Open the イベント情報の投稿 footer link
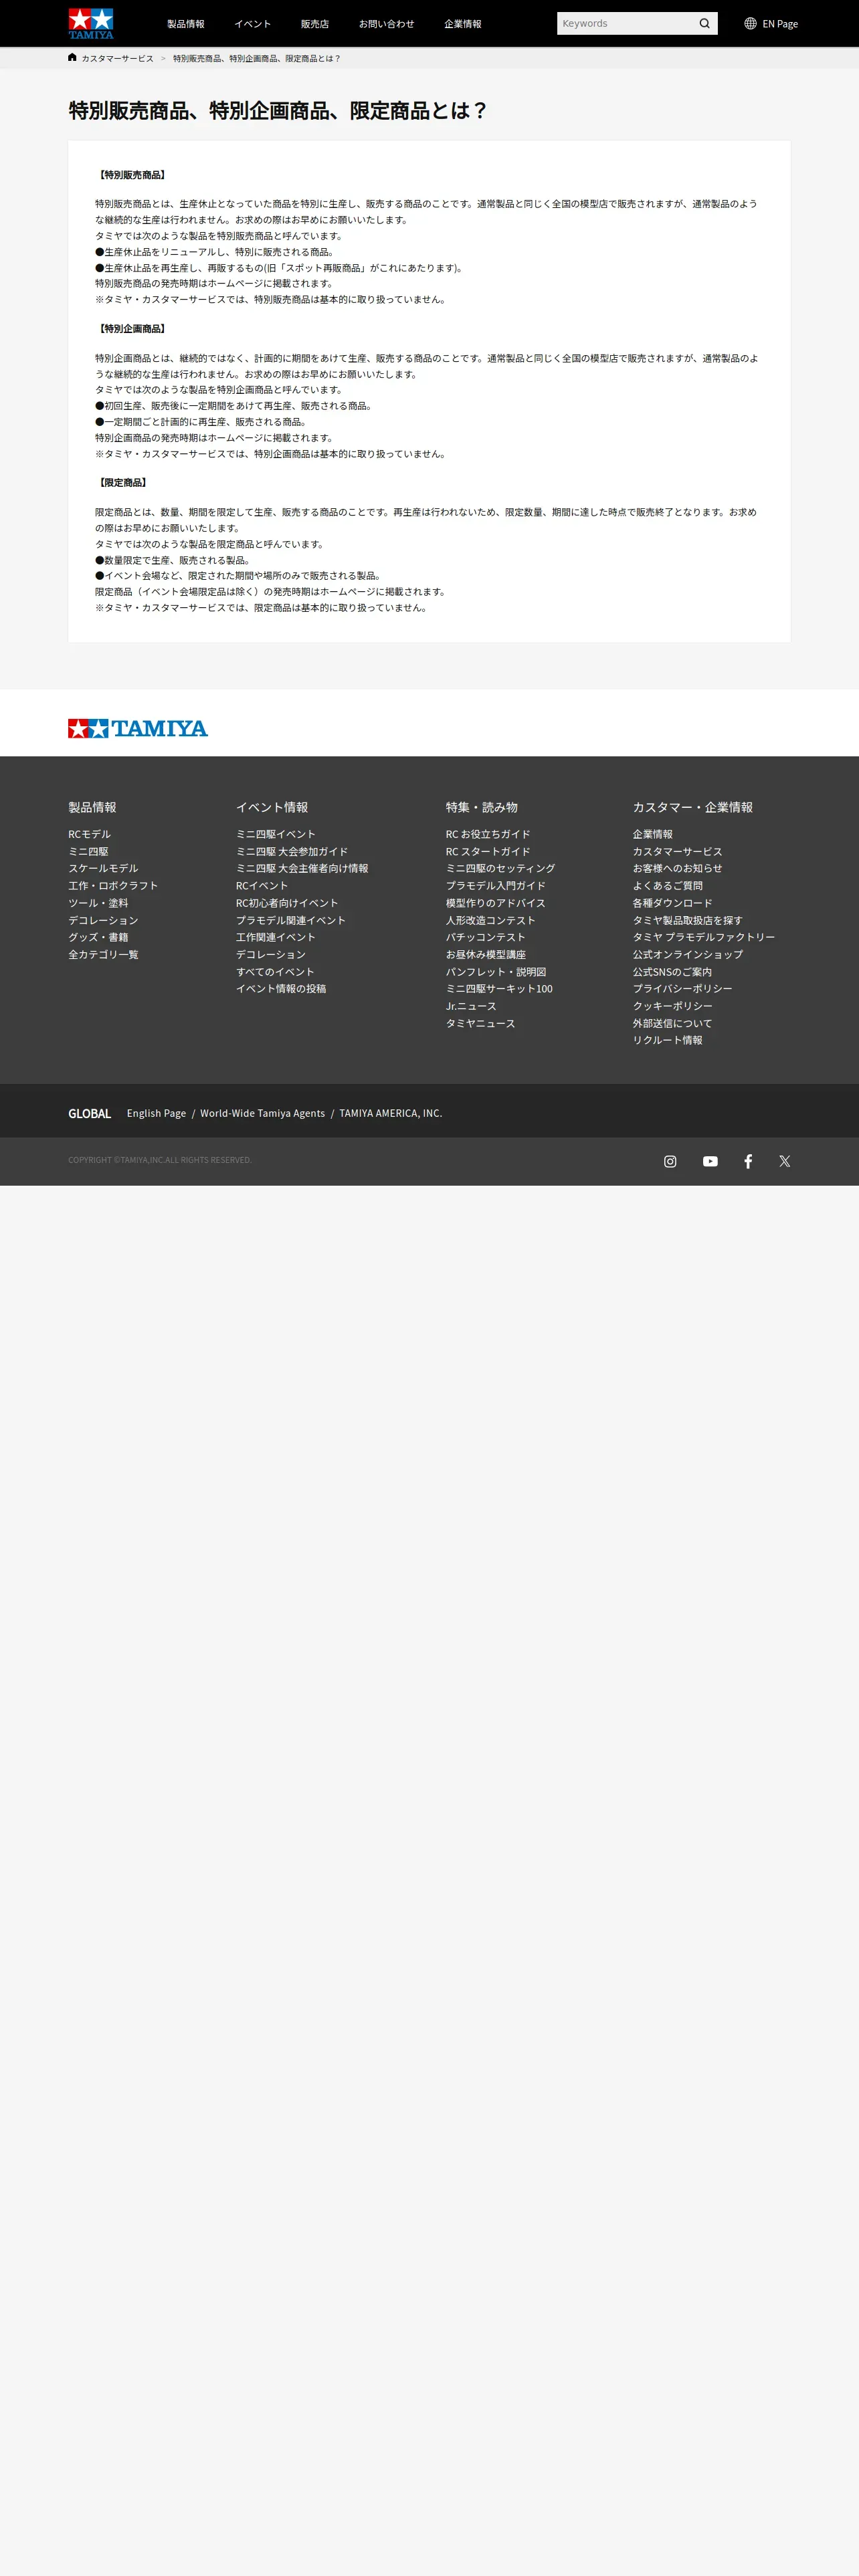Viewport: 859px width, 2576px height. (x=281, y=988)
